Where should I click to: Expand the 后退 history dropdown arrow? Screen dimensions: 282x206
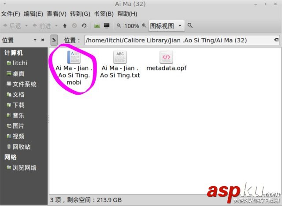pos(26,26)
